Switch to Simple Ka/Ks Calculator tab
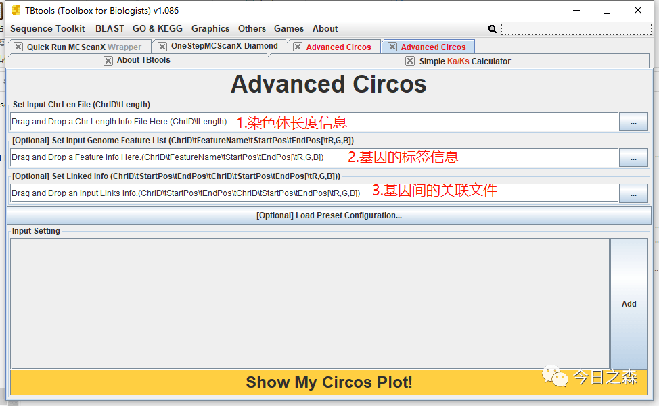This screenshot has width=659, height=406. pos(465,61)
